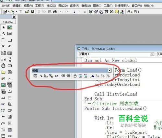Select the OLE container control
Viewport: 162px width, 138px height.
pyautogui.click(x=3, y=91)
